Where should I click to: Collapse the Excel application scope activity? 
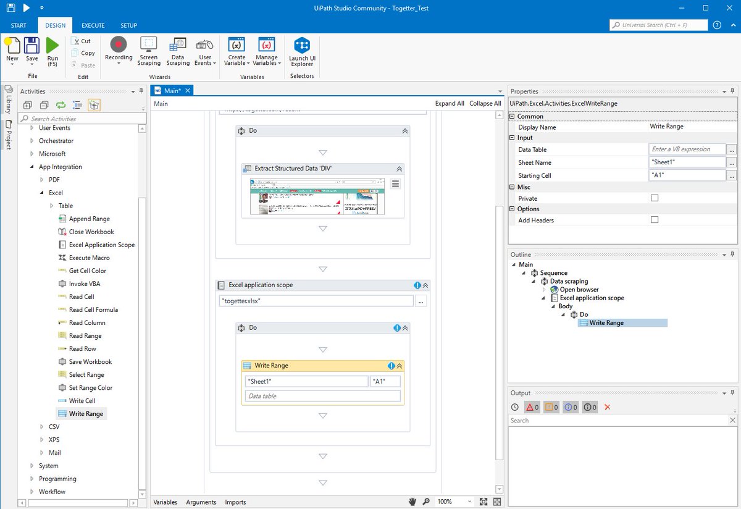coord(425,285)
